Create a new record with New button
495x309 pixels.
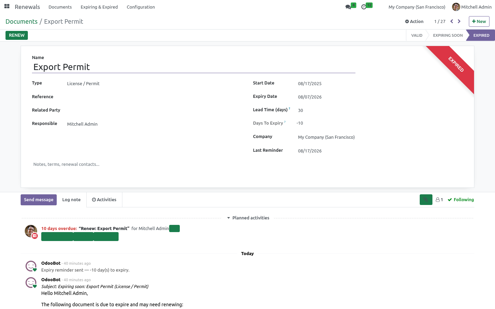[479, 21]
